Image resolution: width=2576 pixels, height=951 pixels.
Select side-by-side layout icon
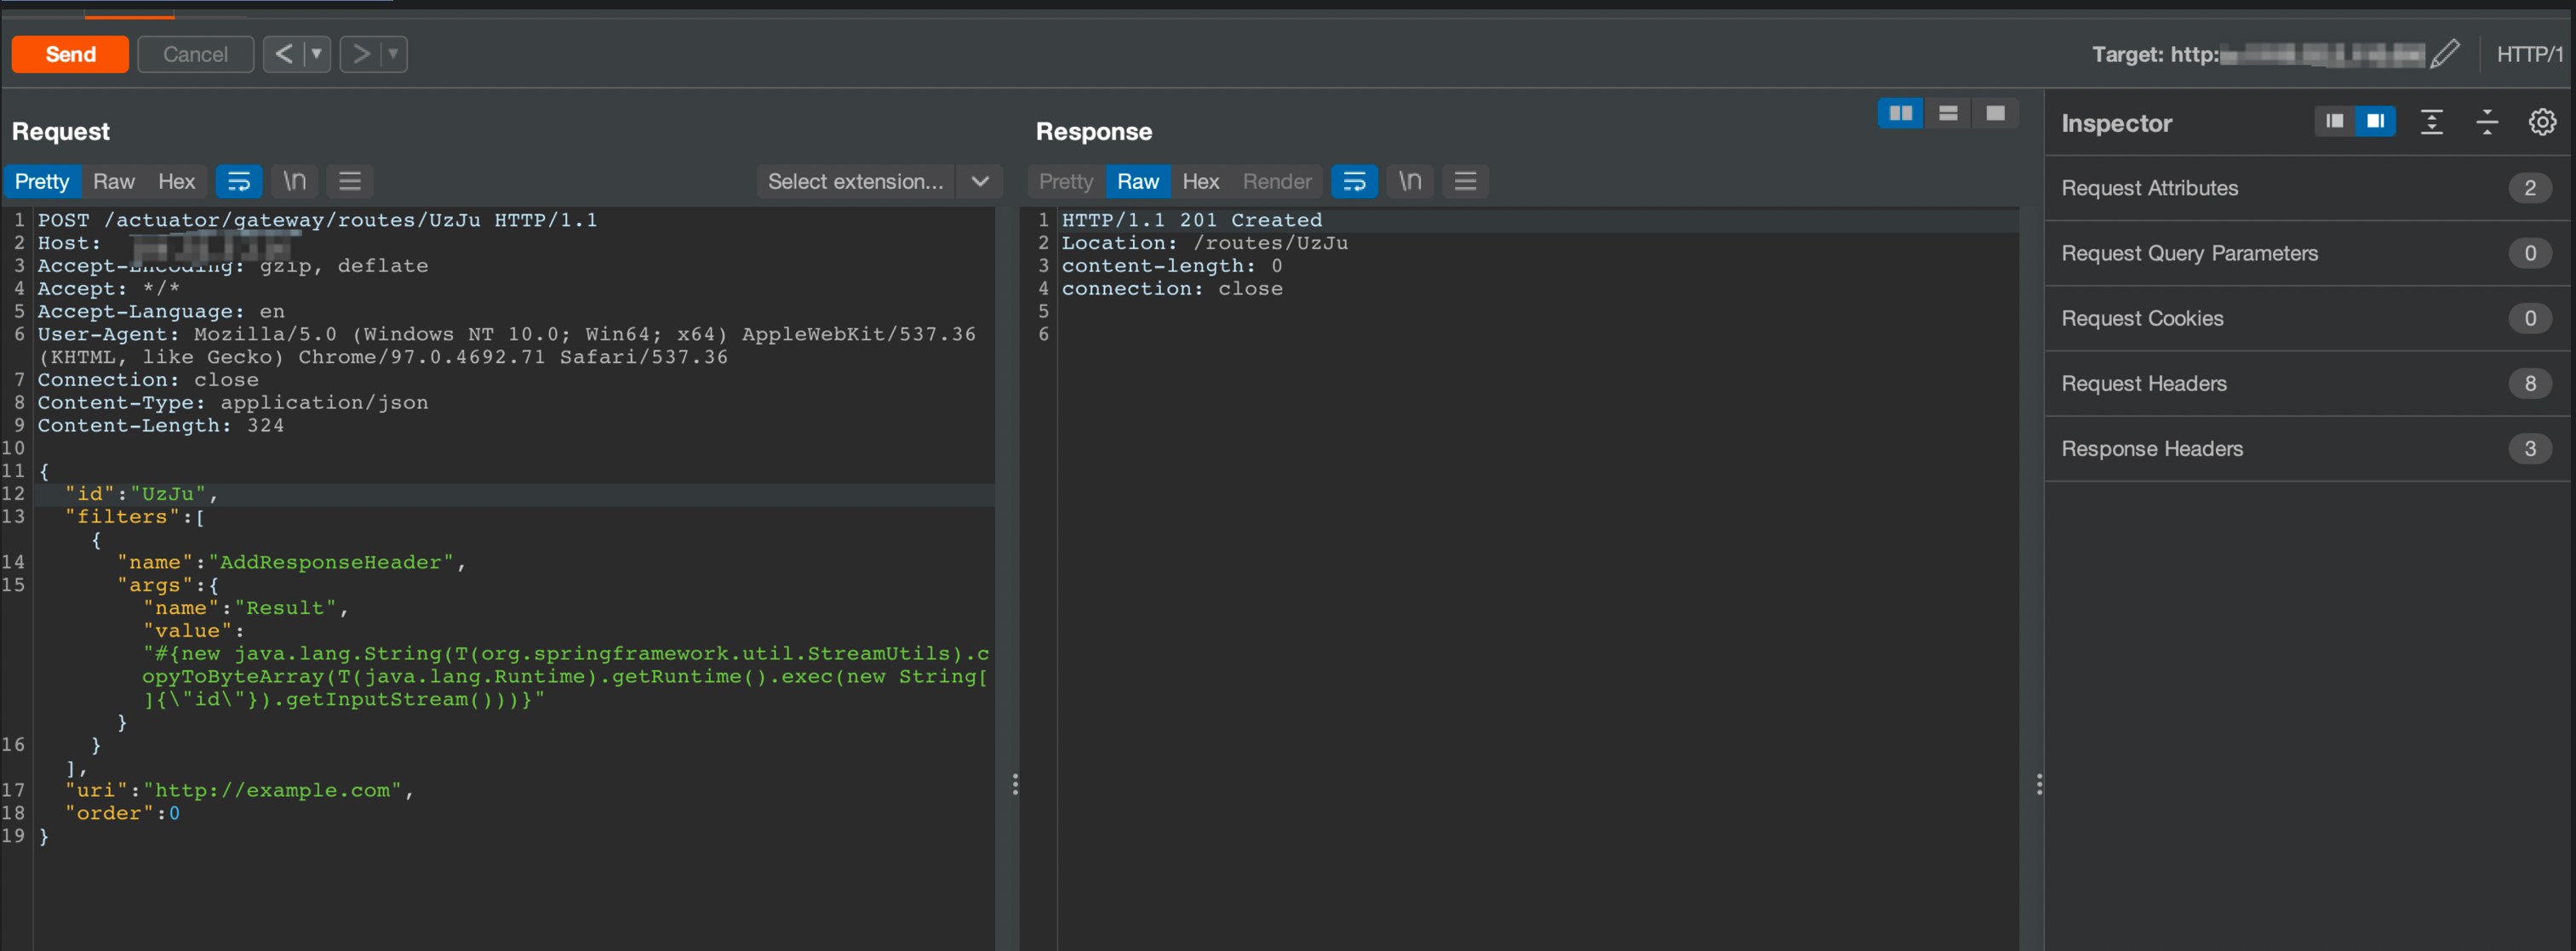1901,113
